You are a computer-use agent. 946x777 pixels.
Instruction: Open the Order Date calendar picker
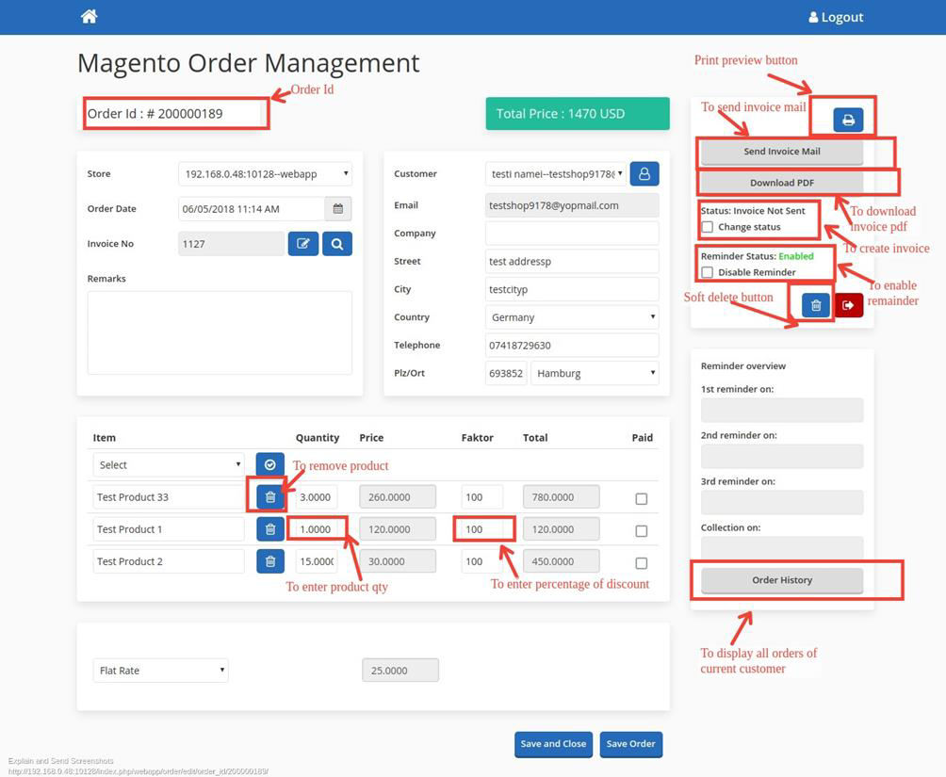point(338,209)
